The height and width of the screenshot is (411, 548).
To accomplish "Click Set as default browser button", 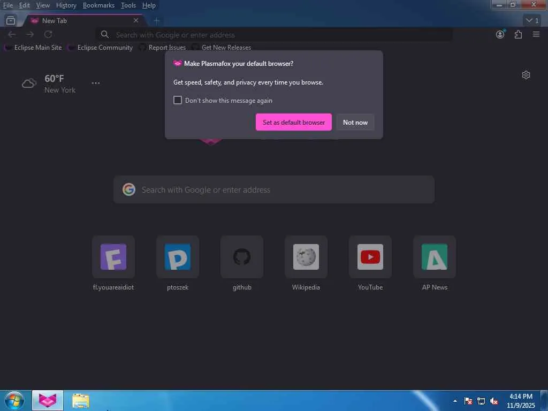I will [x=294, y=123].
